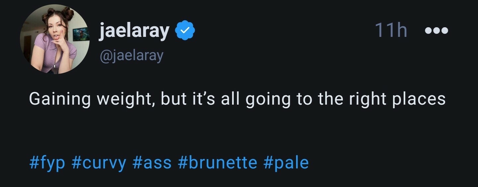Image resolution: width=478 pixels, height=187 pixels.
Task: Open the #fyp hashtag
Action: pyautogui.click(x=47, y=163)
